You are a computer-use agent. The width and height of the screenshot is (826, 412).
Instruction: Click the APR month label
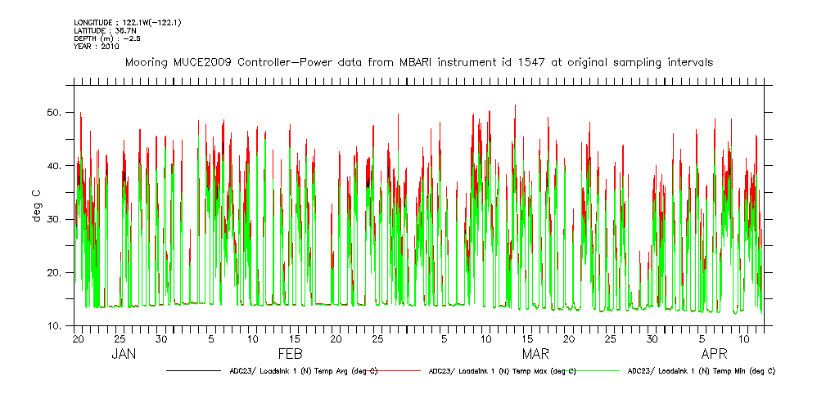point(715,354)
